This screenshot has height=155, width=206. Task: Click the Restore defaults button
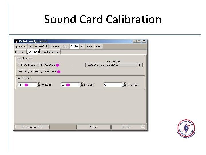pyautogui.click(x=32, y=127)
